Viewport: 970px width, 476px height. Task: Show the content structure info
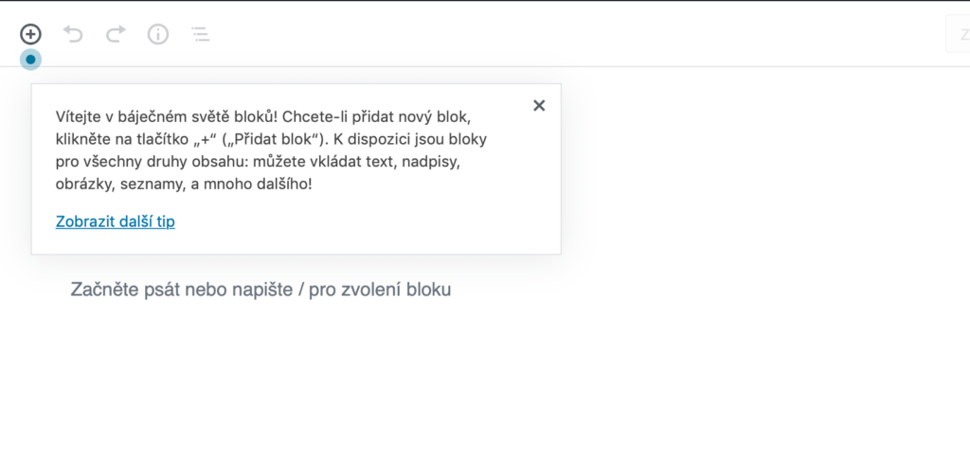[x=157, y=34]
